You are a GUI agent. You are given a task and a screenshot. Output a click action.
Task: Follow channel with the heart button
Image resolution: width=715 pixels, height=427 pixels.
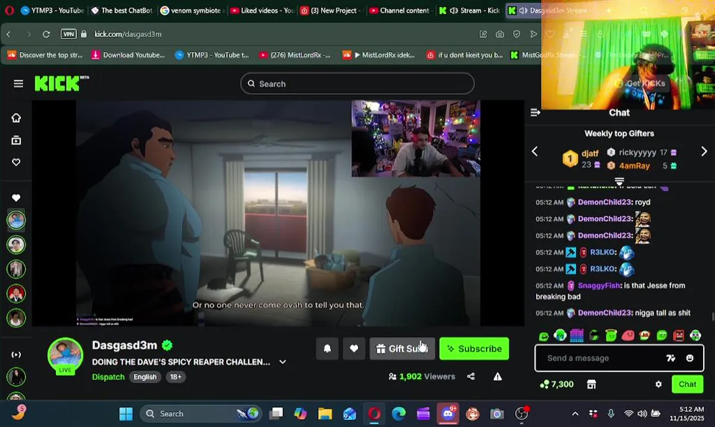click(354, 349)
